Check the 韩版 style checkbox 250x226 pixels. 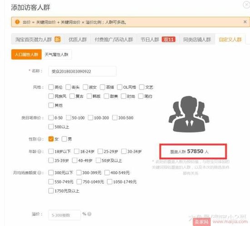(89, 96)
